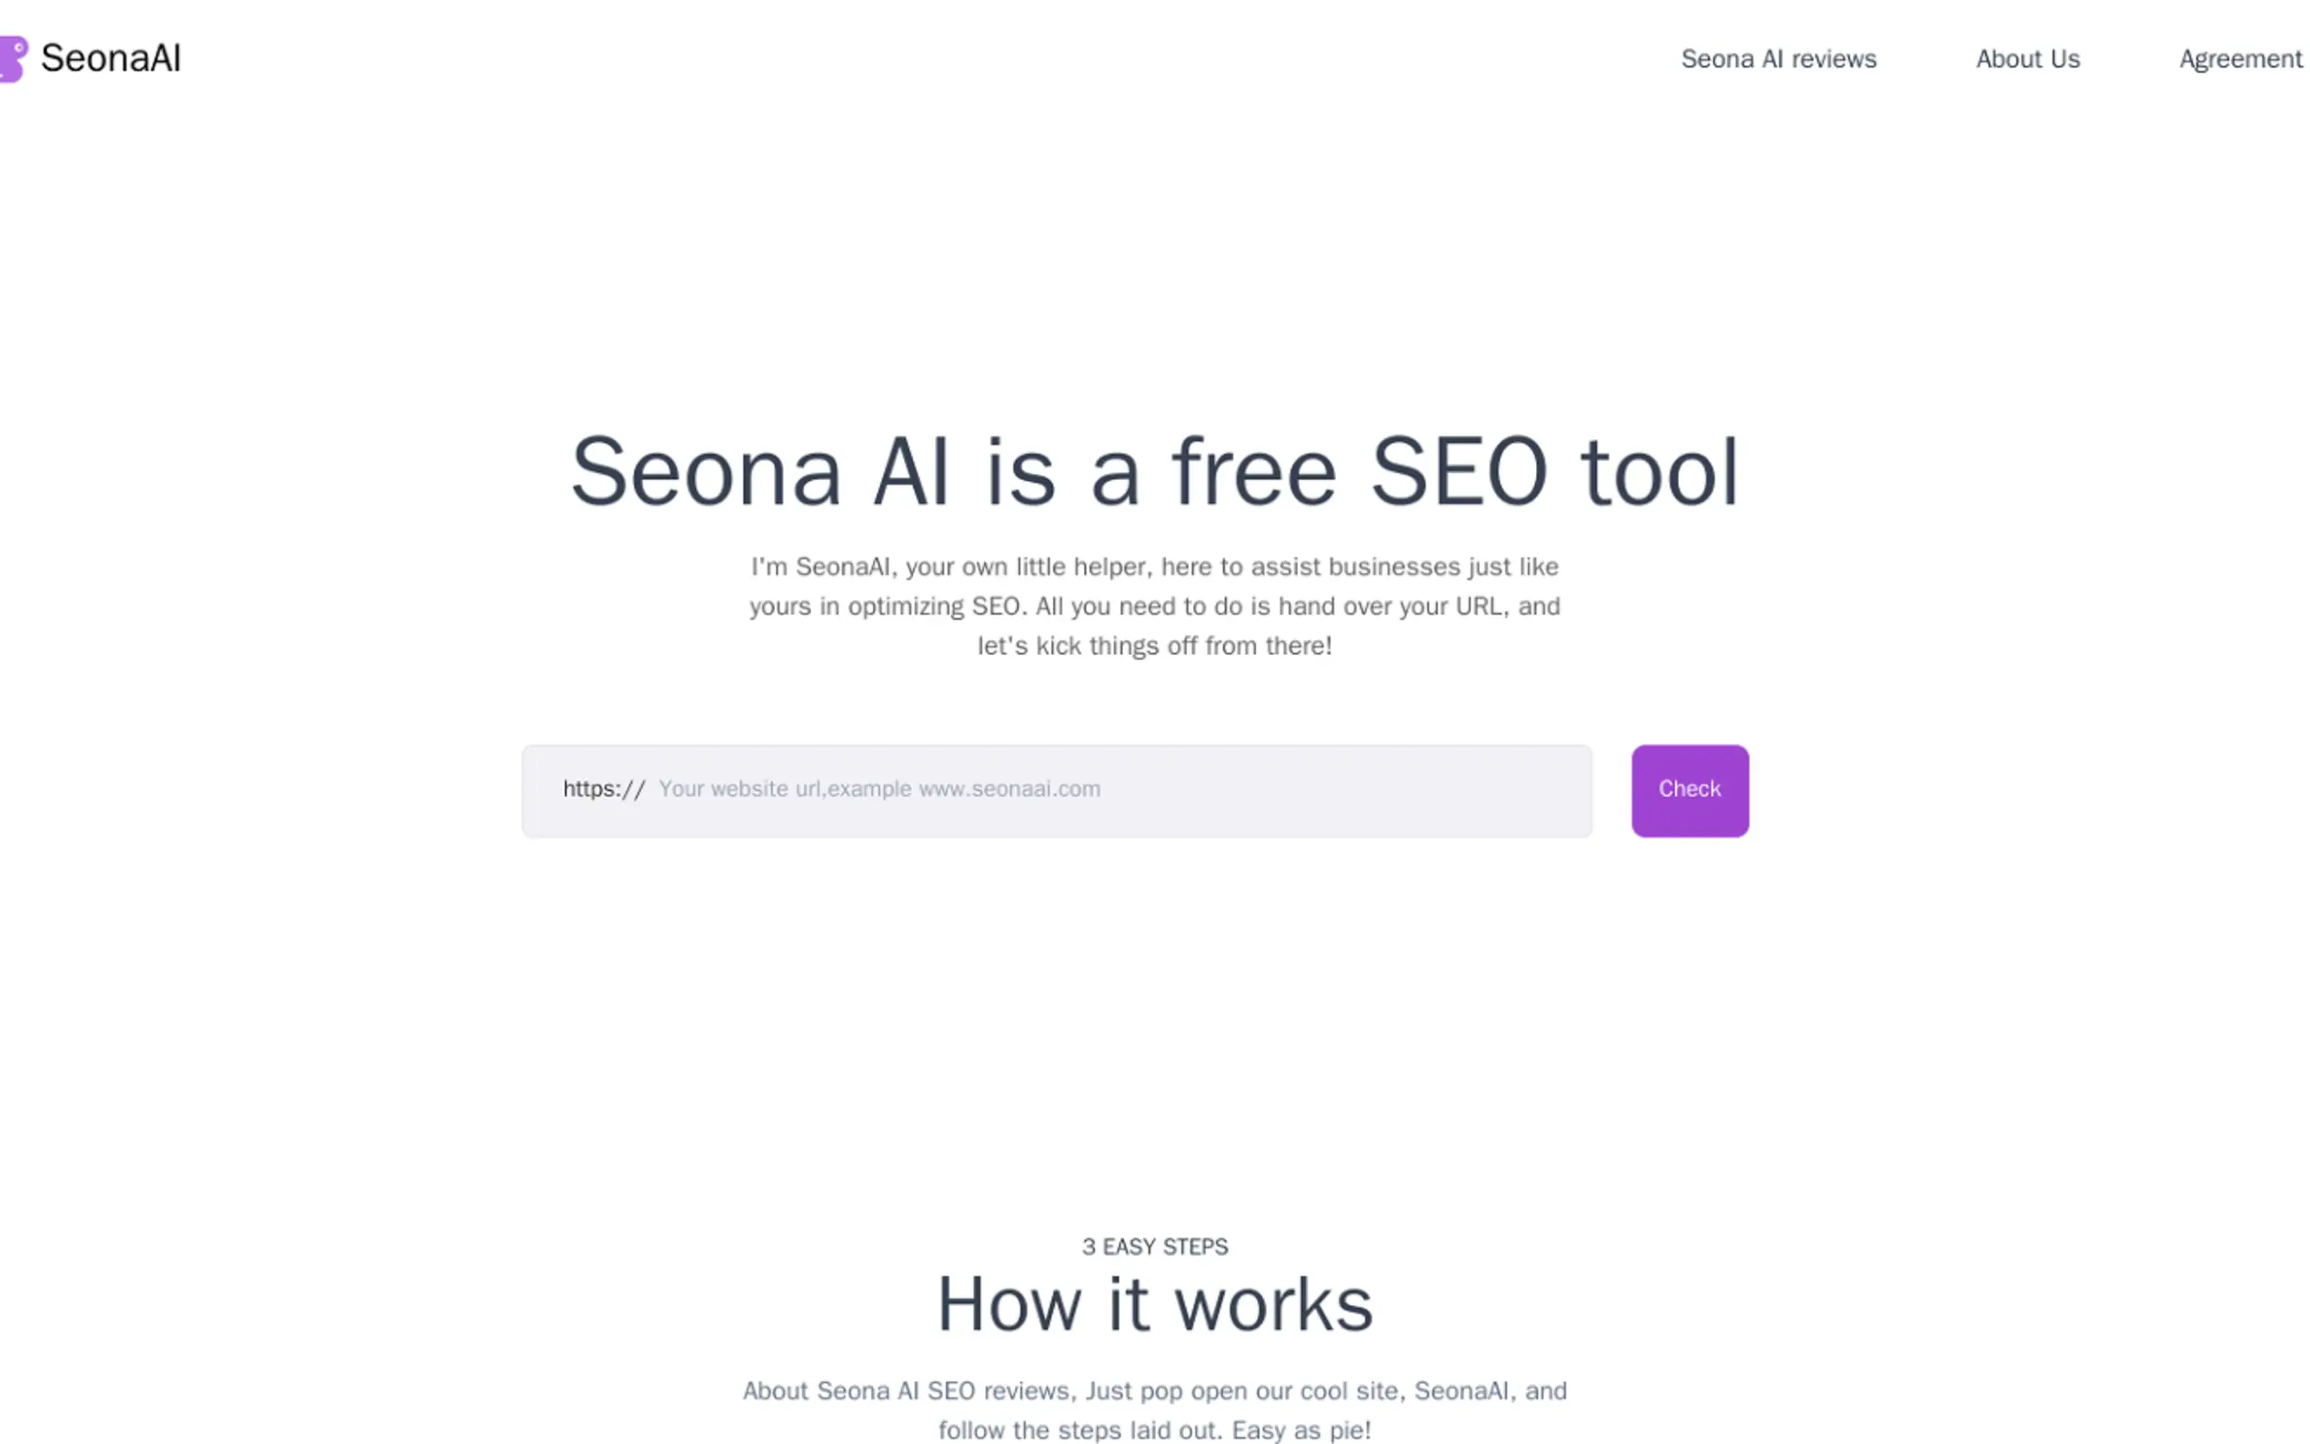Click the "yours in optimizing SEO" text line
The width and height of the screenshot is (2310, 1444).
point(1153,607)
